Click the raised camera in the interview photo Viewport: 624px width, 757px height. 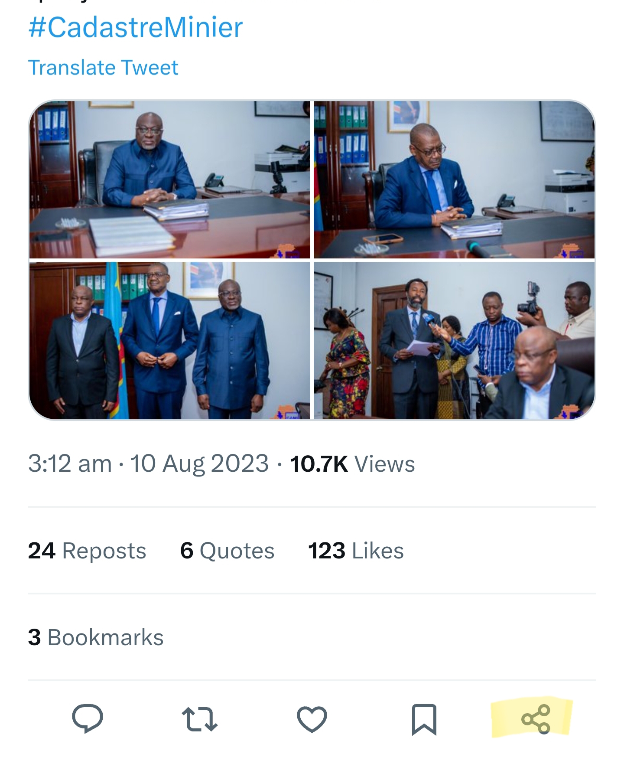(x=530, y=300)
